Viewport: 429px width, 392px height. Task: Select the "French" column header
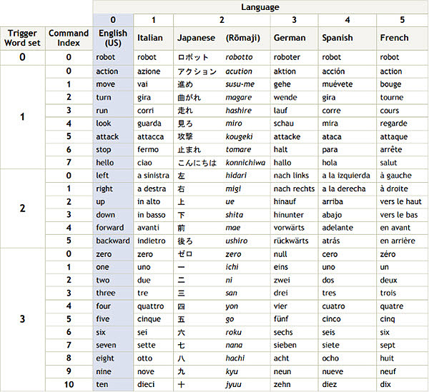pos(393,38)
